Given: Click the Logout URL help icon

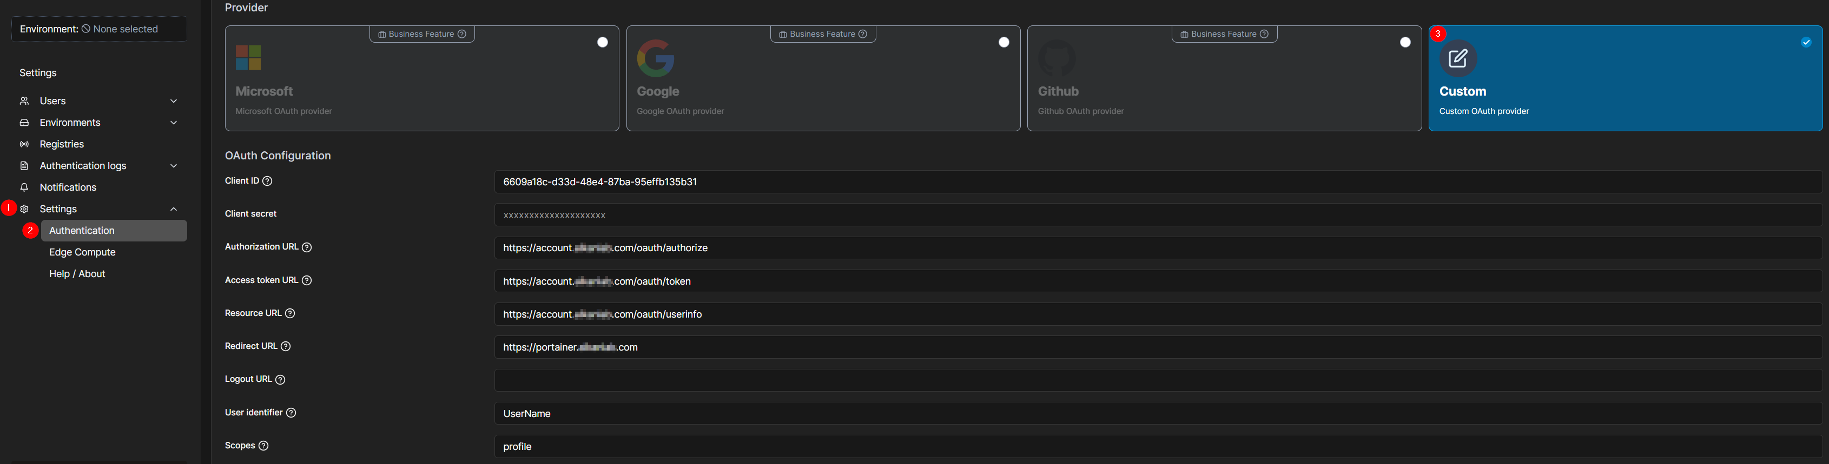Looking at the screenshot, I should click(x=280, y=380).
